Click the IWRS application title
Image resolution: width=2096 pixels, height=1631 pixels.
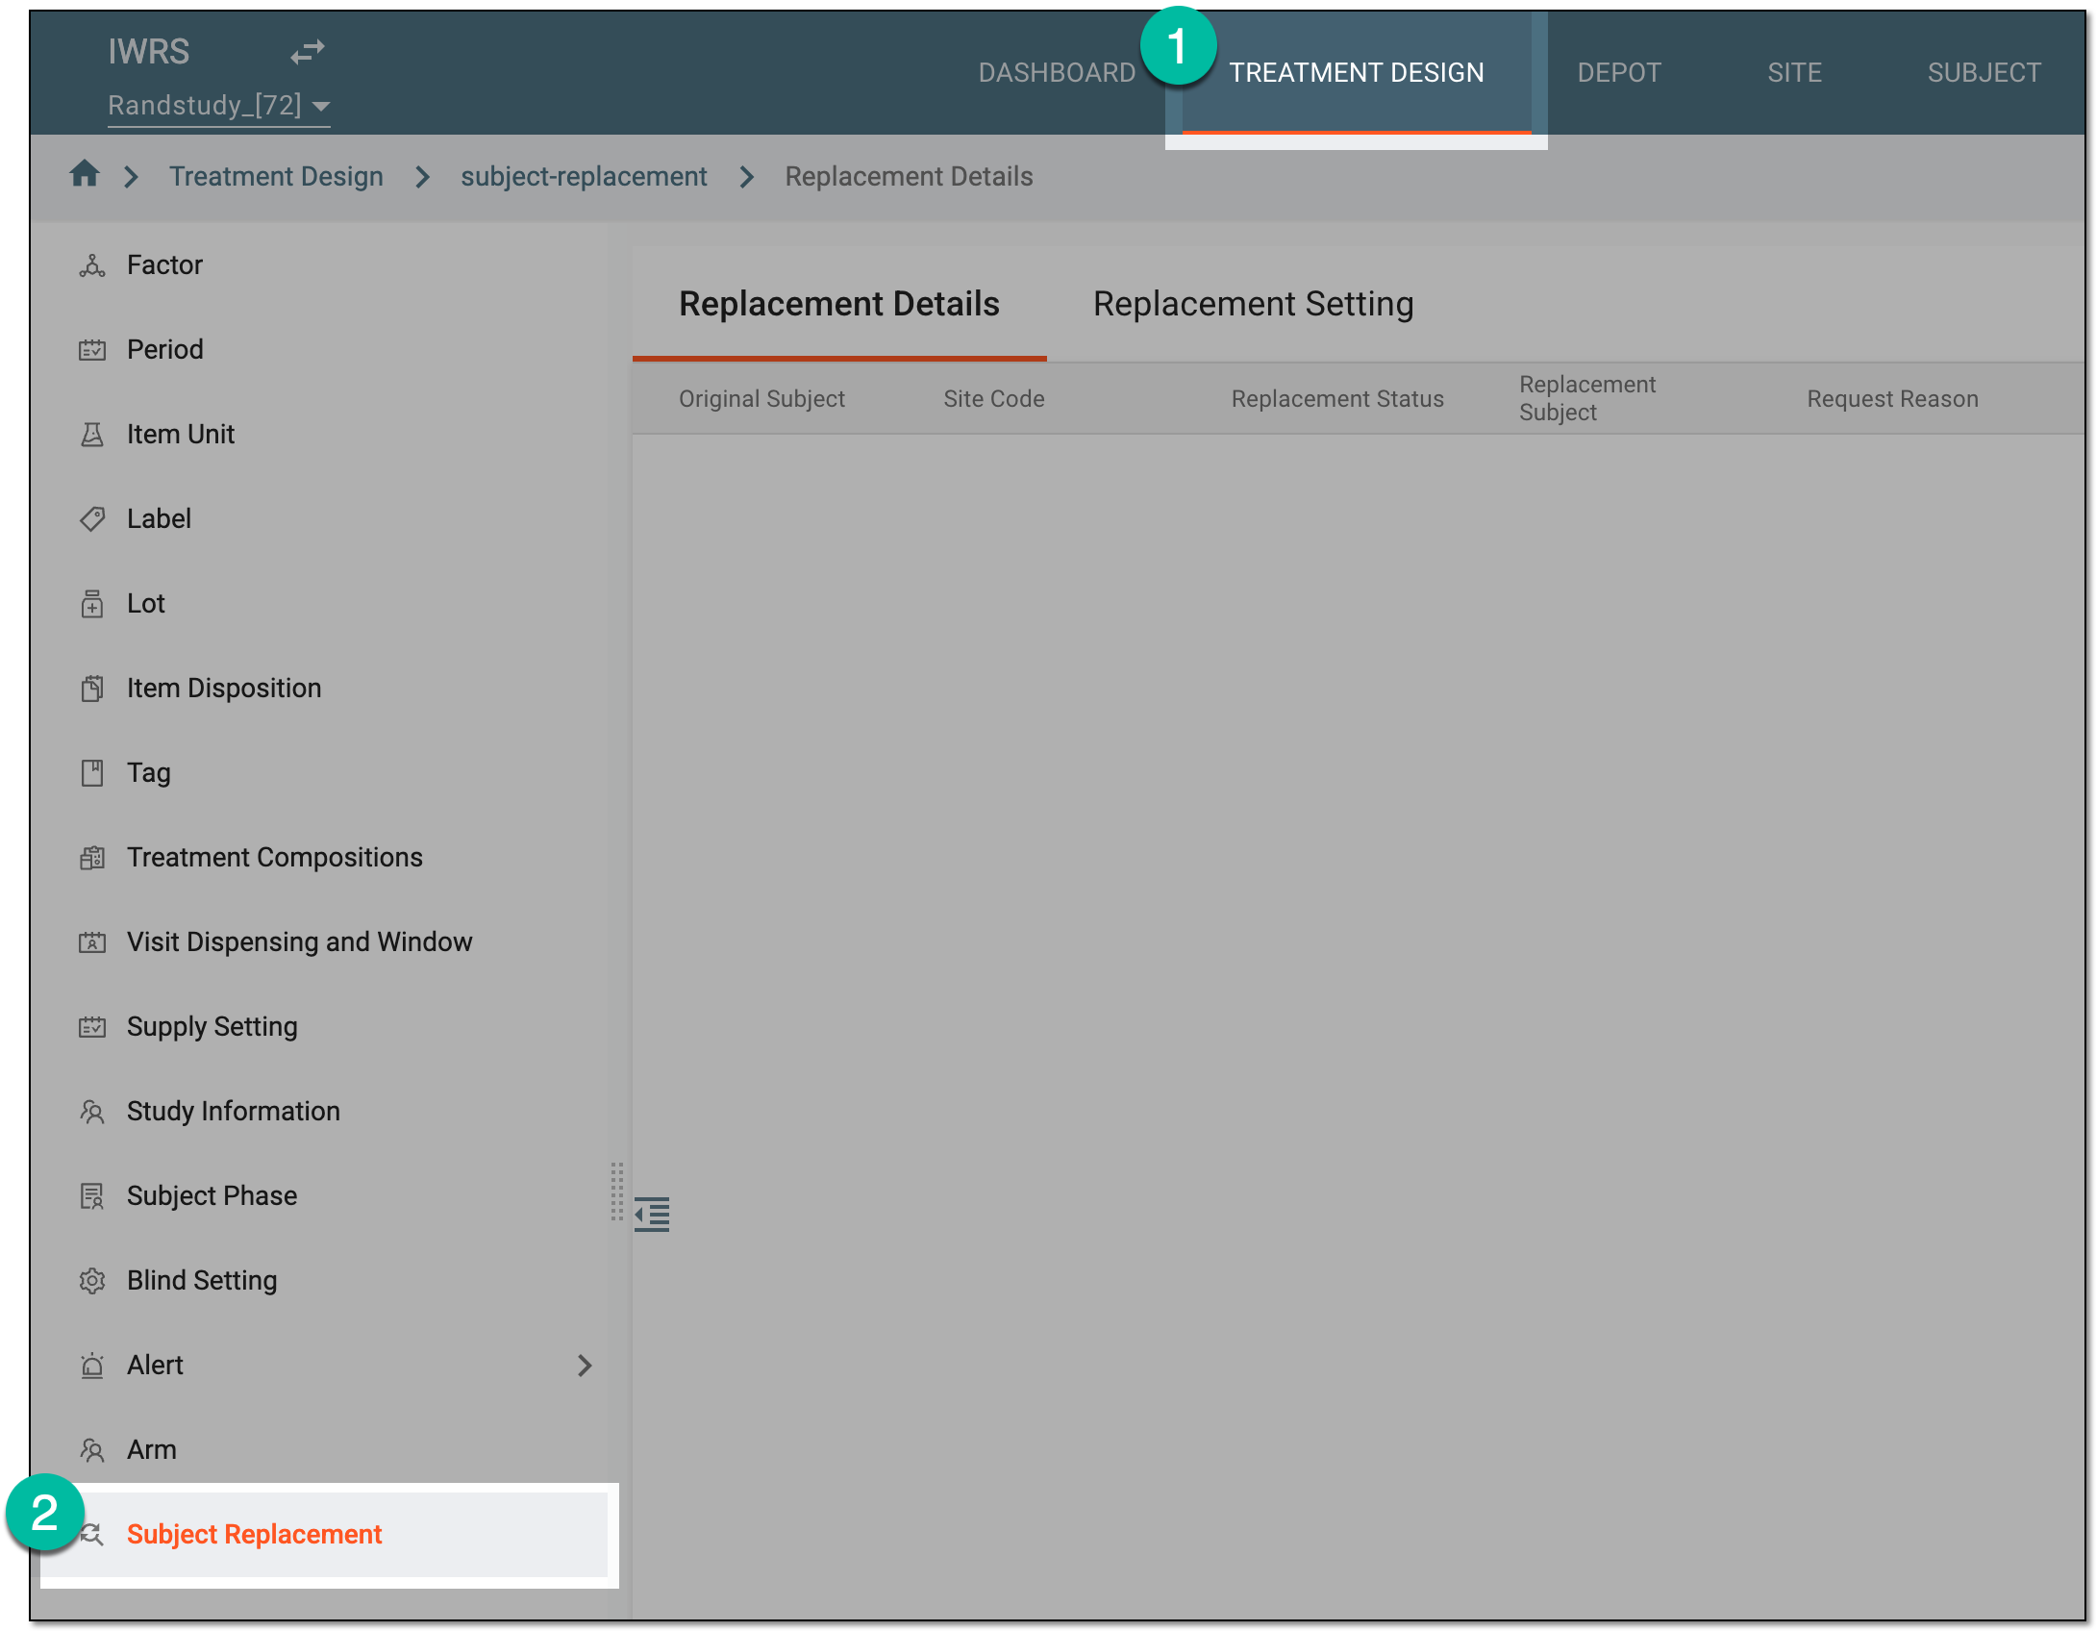[149, 52]
